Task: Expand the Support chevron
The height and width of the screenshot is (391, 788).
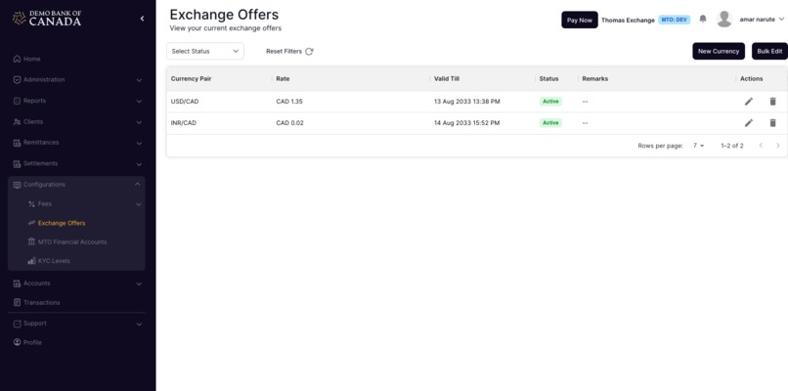Action: tap(139, 325)
